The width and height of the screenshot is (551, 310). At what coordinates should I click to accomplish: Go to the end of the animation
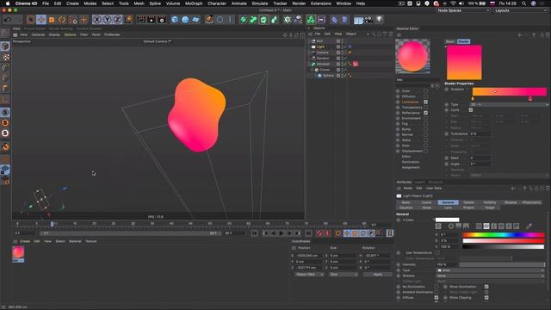click(x=308, y=233)
